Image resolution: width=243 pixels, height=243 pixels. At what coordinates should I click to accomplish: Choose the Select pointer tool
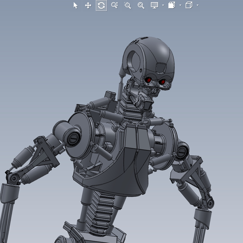coord(75,6)
